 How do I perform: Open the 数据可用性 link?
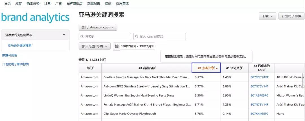[x=10, y=55]
